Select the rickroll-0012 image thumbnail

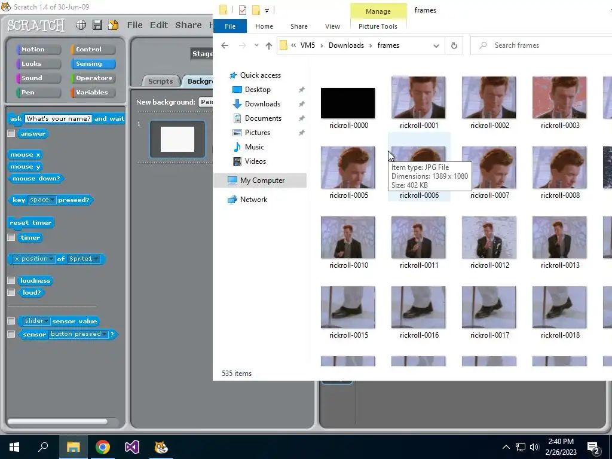(489, 237)
